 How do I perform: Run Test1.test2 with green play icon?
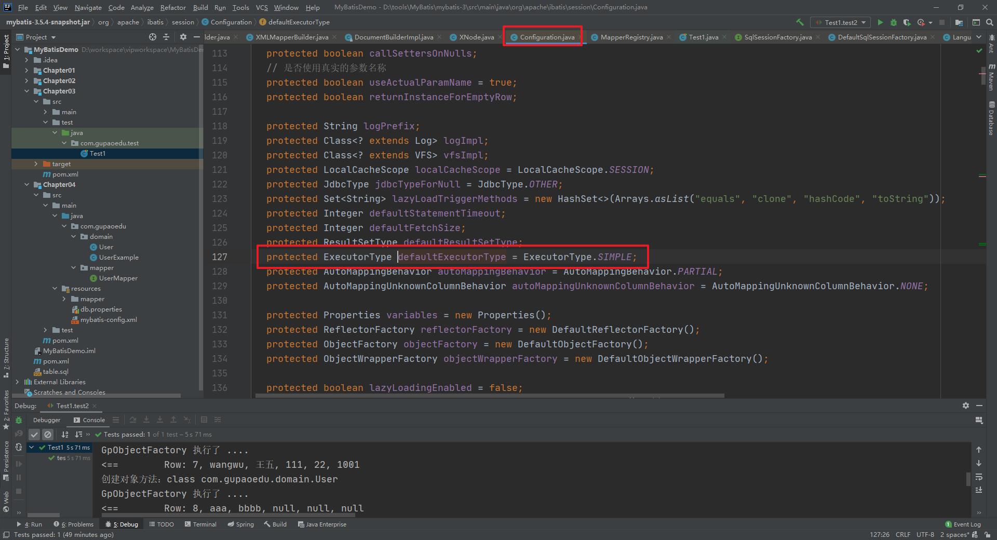click(x=880, y=22)
